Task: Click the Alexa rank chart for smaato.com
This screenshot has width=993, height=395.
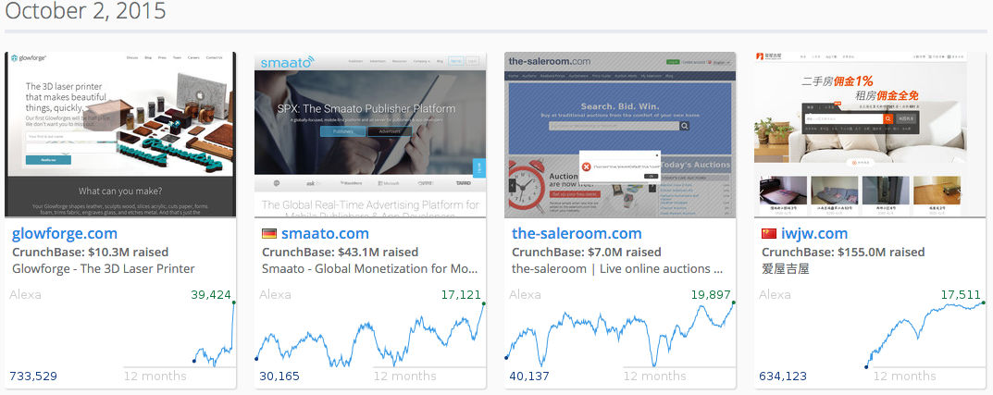Action: 370,336
